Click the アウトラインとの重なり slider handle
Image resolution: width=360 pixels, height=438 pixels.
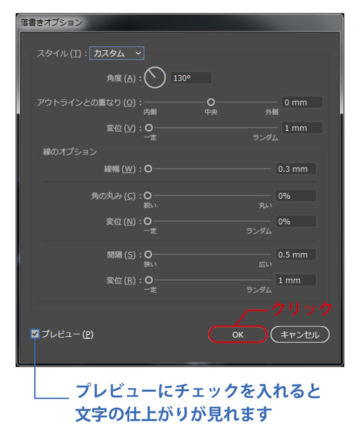(x=211, y=102)
